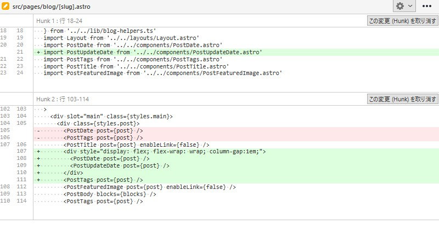Select the PostBody blocks line 113
This screenshot has height=230, width=439.
(x=236, y=194)
